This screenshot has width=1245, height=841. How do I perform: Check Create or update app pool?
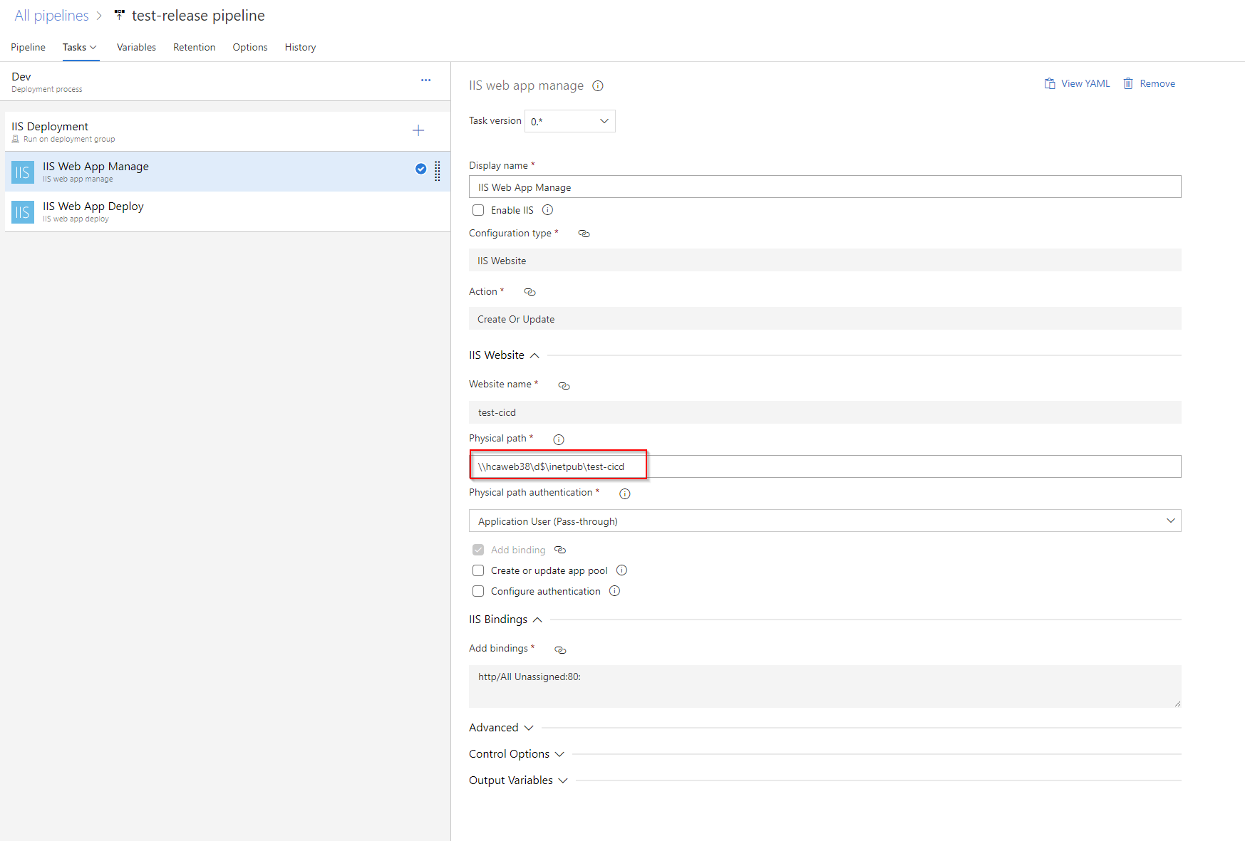pos(478,570)
